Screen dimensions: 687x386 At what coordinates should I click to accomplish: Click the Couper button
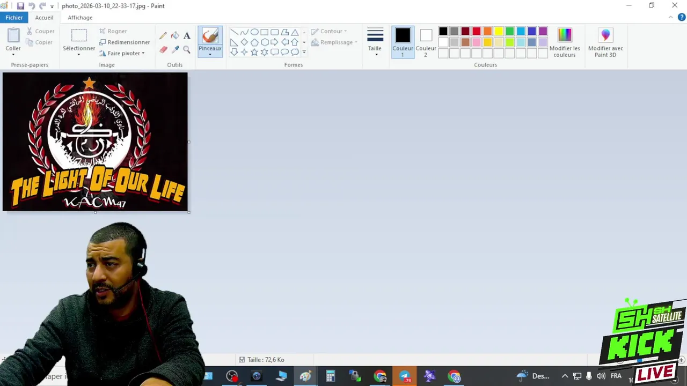[x=40, y=31]
